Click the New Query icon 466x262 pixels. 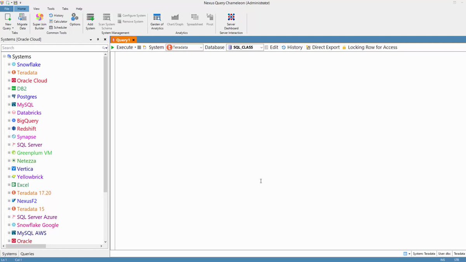click(8, 17)
